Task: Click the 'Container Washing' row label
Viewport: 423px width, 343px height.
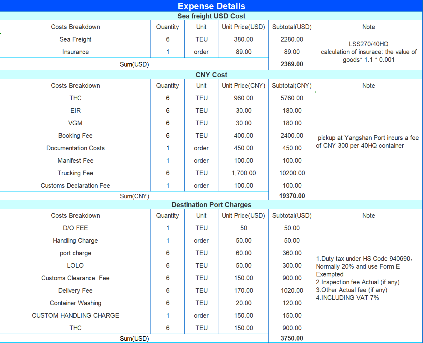Action: [75, 303]
